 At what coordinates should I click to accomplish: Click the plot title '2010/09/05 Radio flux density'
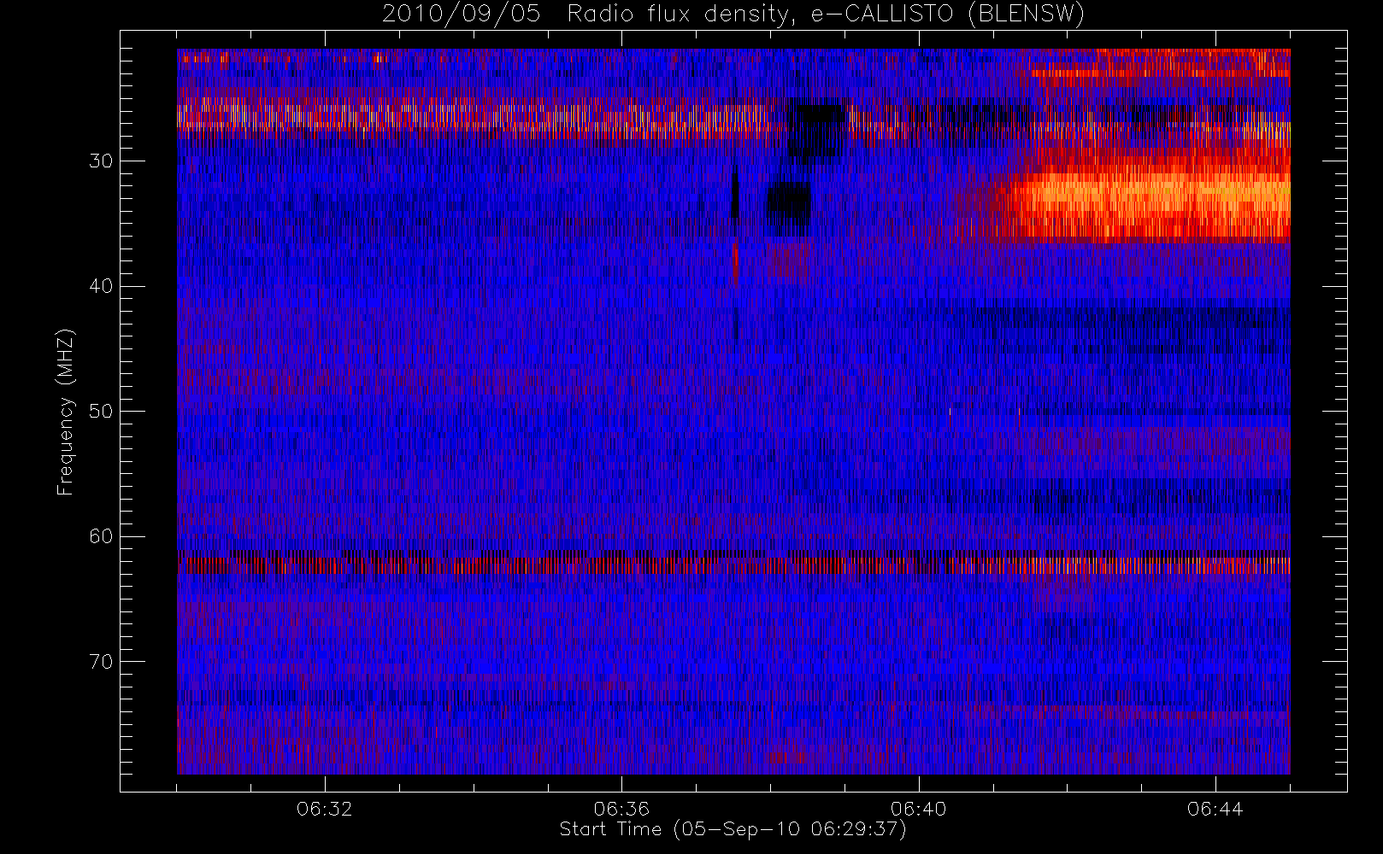(733, 15)
